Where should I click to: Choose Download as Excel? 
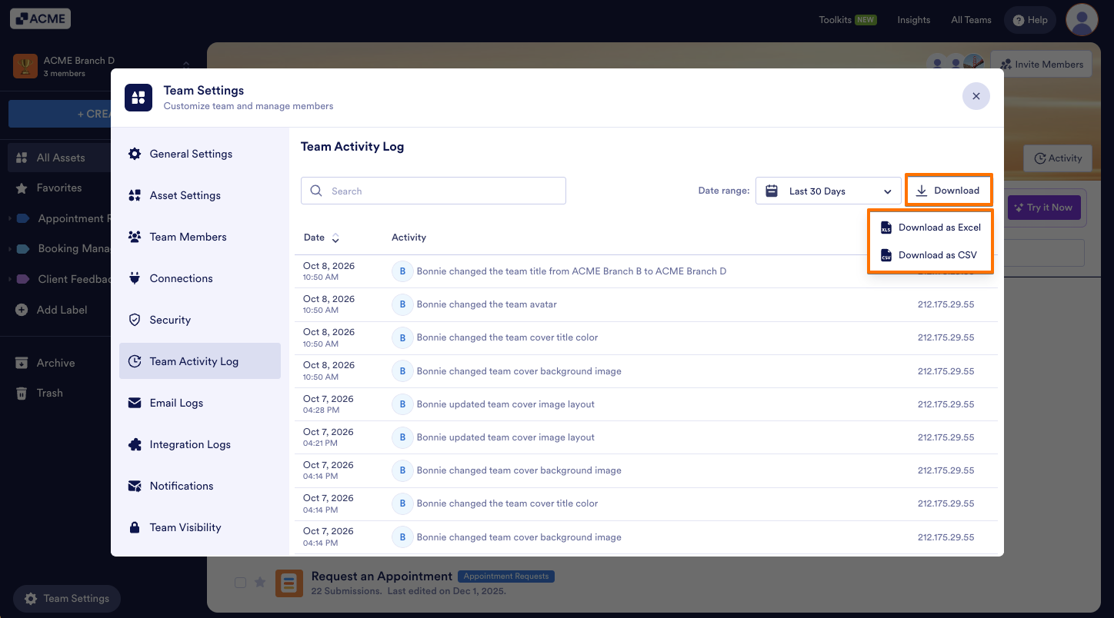[x=931, y=228]
